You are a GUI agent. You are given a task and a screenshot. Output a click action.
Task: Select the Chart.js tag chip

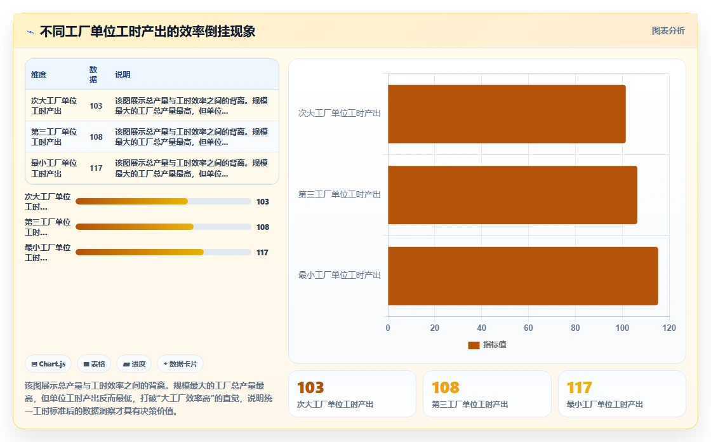[x=48, y=364]
